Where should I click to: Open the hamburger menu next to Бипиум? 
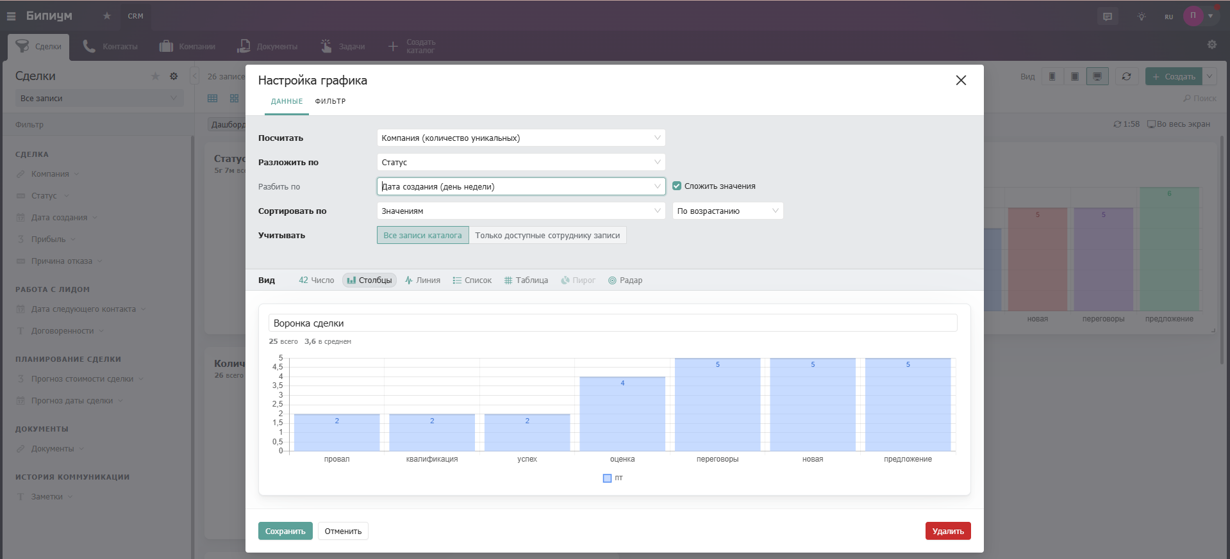(x=11, y=16)
